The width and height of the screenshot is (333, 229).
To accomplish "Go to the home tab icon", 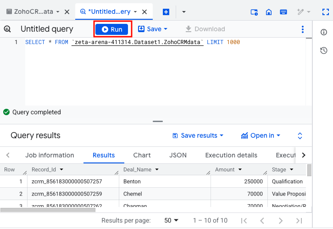I will point(269,12).
